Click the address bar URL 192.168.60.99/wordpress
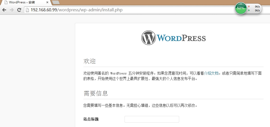Image resolution: width=270 pixels, height=127 pixels. pos(76,10)
